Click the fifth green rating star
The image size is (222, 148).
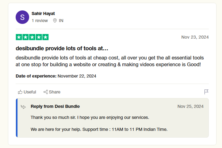pyautogui.click(x=45, y=37)
